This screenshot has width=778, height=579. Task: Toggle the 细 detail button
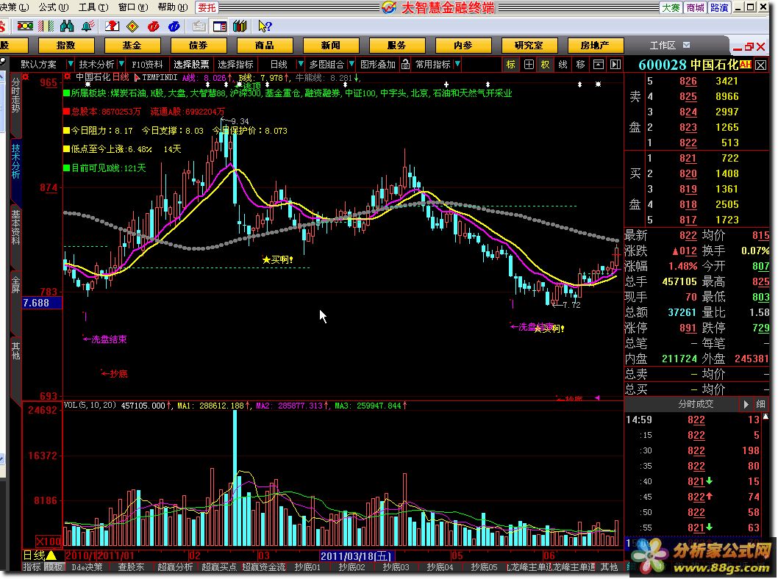(760, 405)
